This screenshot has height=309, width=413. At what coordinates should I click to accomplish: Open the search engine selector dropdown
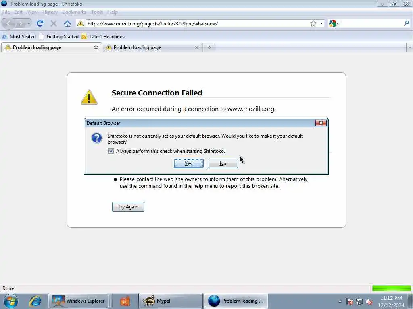(334, 24)
